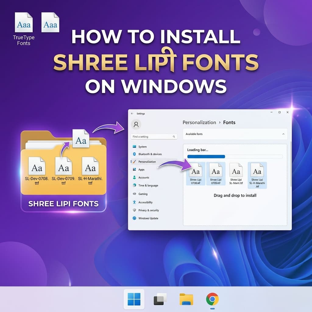Viewport: 312px width, 312px height.
Task: Click the back arrow in Settings
Action: click(132, 114)
